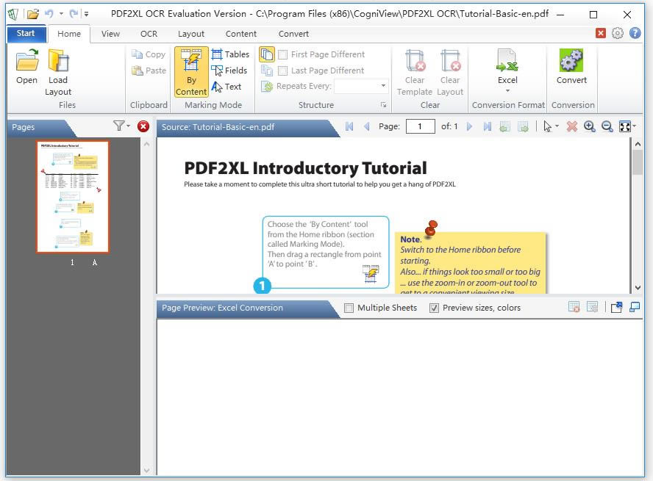This screenshot has height=481, width=653.
Task: Click the second grid icon in preview toolbar
Action: (592, 307)
